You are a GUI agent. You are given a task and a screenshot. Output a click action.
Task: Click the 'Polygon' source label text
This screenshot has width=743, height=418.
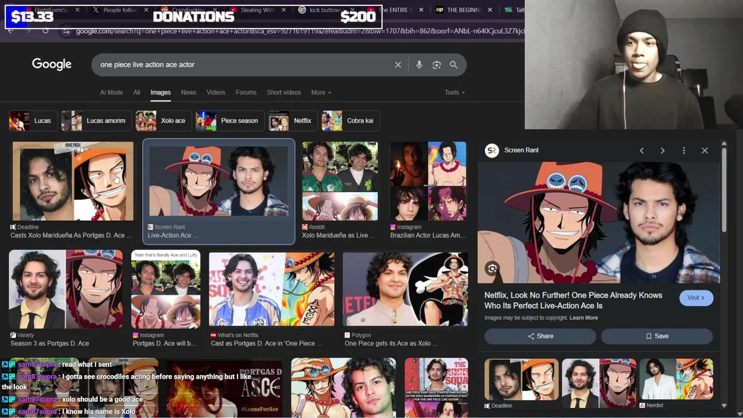361,335
